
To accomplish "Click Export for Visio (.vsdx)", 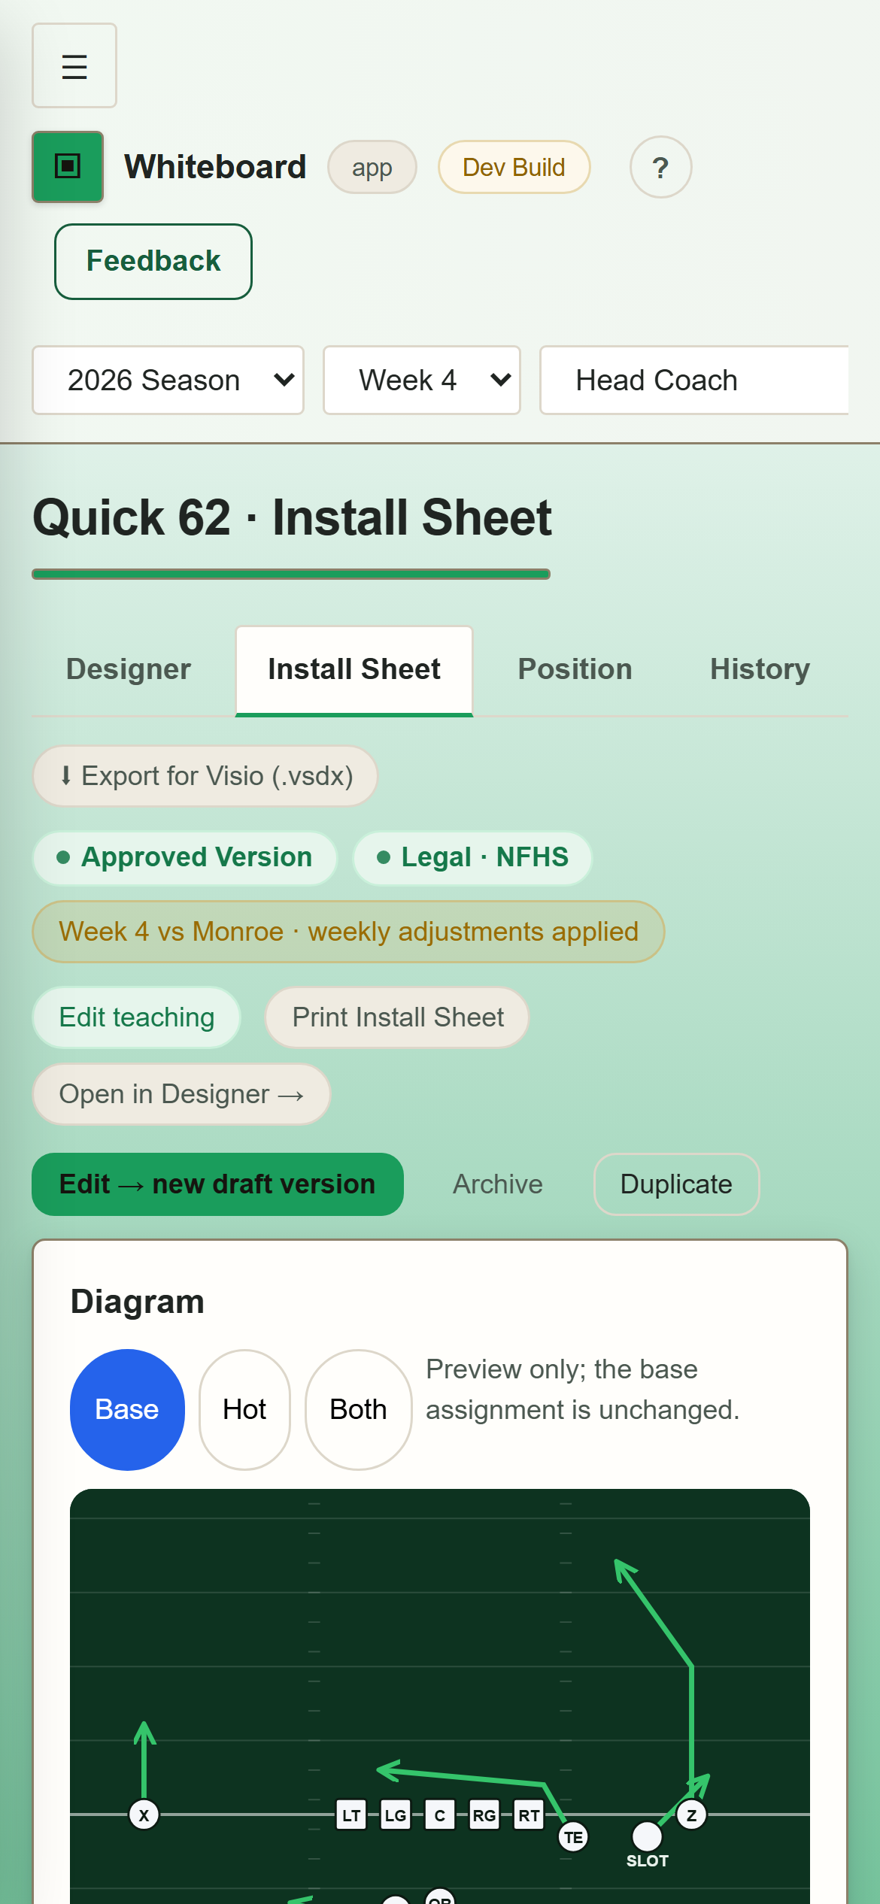I will point(205,776).
